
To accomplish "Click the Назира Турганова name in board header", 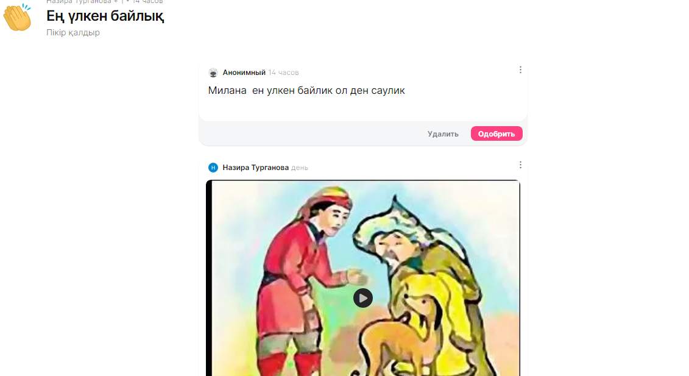I will click(79, 2).
